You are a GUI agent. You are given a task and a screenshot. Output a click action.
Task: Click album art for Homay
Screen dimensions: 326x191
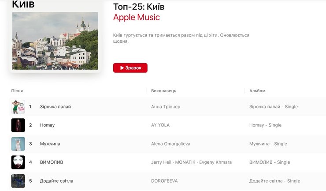[18, 125]
